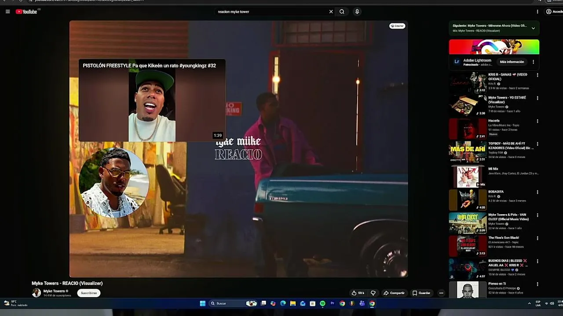The image size is (563, 316).
Task: Go to YouTube home via logo
Action: [26, 12]
